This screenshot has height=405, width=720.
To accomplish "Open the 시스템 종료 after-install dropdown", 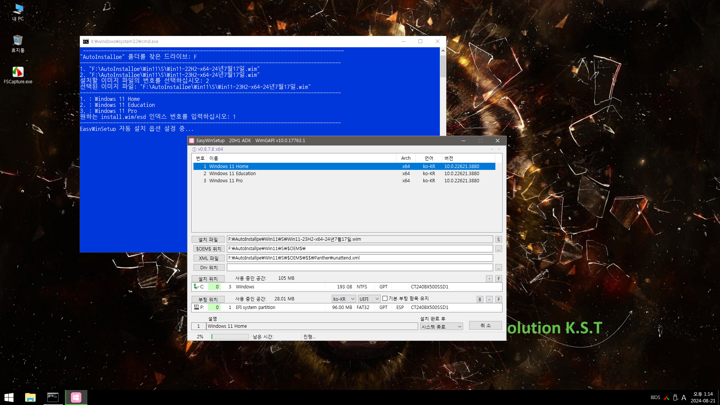I will pyautogui.click(x=441, y=327).
